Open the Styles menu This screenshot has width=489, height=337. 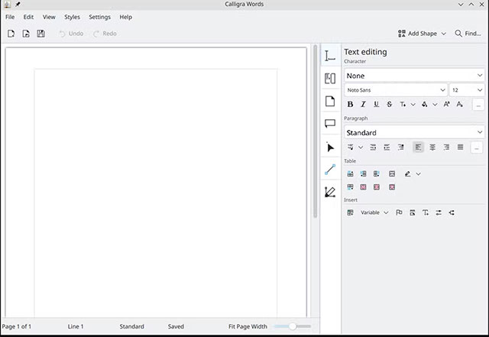click(x=72, y=17)
